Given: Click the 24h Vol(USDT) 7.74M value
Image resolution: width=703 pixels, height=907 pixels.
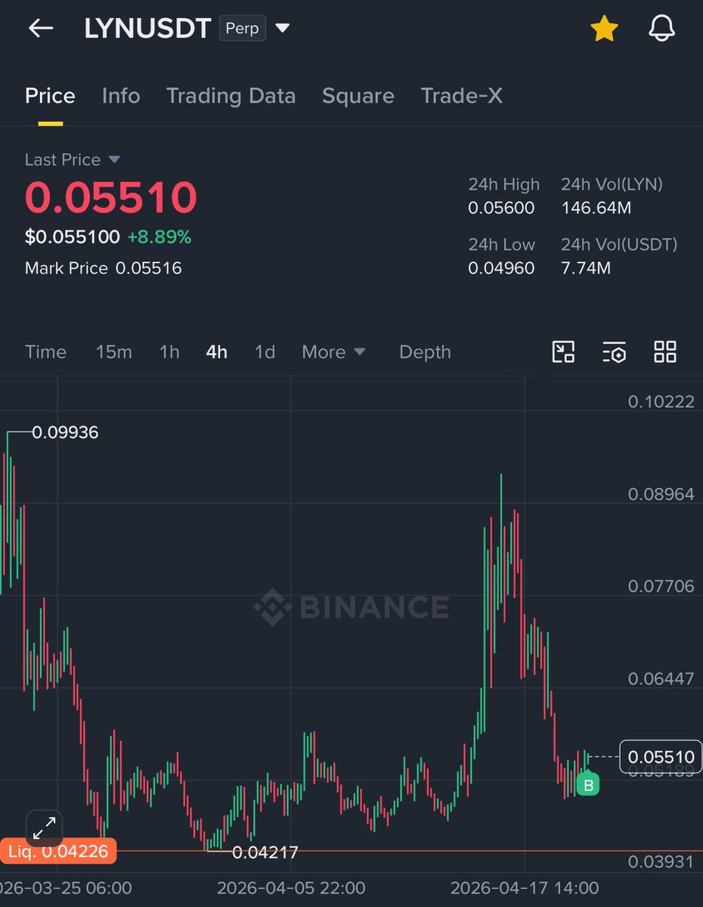Looking at the screenshot, I should tap(586, 268).
